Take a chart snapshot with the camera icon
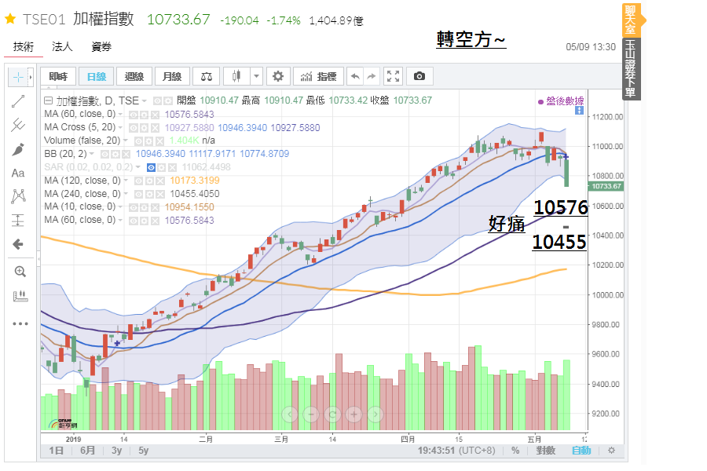Viewport: 707px width, 471px height. 419,76
